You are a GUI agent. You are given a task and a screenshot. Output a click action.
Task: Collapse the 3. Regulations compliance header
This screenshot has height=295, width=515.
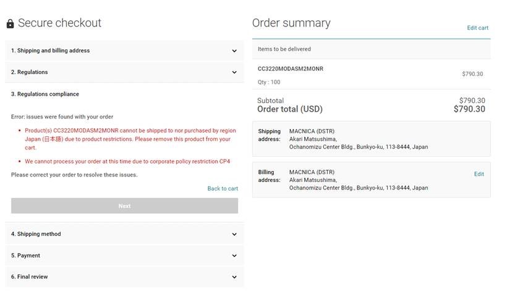[x=45, y=94]
